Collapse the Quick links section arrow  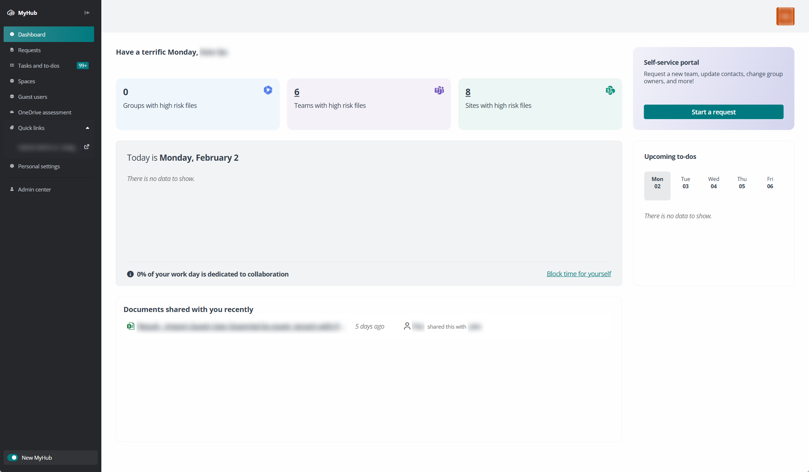[x=87, y=128]
